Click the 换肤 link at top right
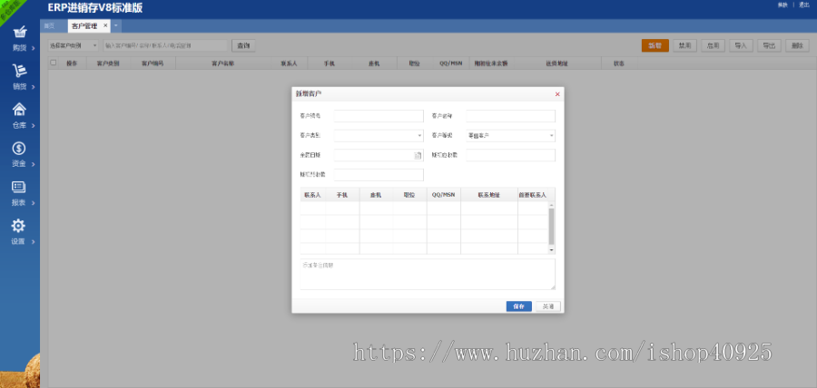The height and width of the screenshot is (388, 817). [783, 5]
